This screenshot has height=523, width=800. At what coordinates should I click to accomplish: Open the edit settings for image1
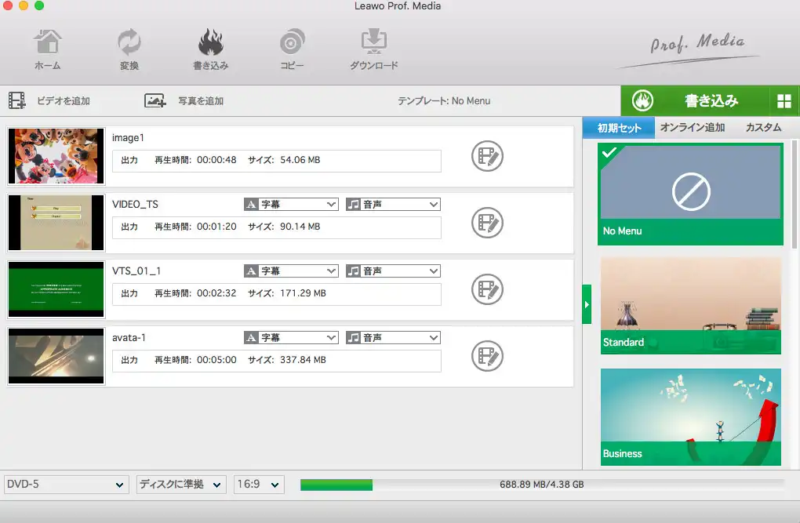[486, 156]
